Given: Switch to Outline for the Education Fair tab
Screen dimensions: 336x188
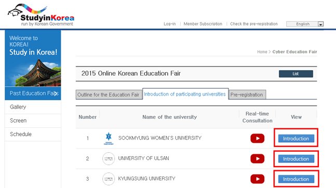Looking at the screenshot, I should pyautogui.click(x=109, y=95).
